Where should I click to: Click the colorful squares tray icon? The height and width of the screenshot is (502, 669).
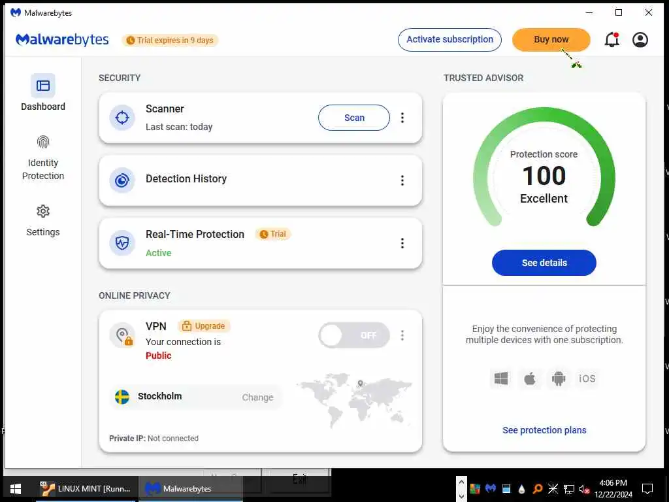point(475,488)
